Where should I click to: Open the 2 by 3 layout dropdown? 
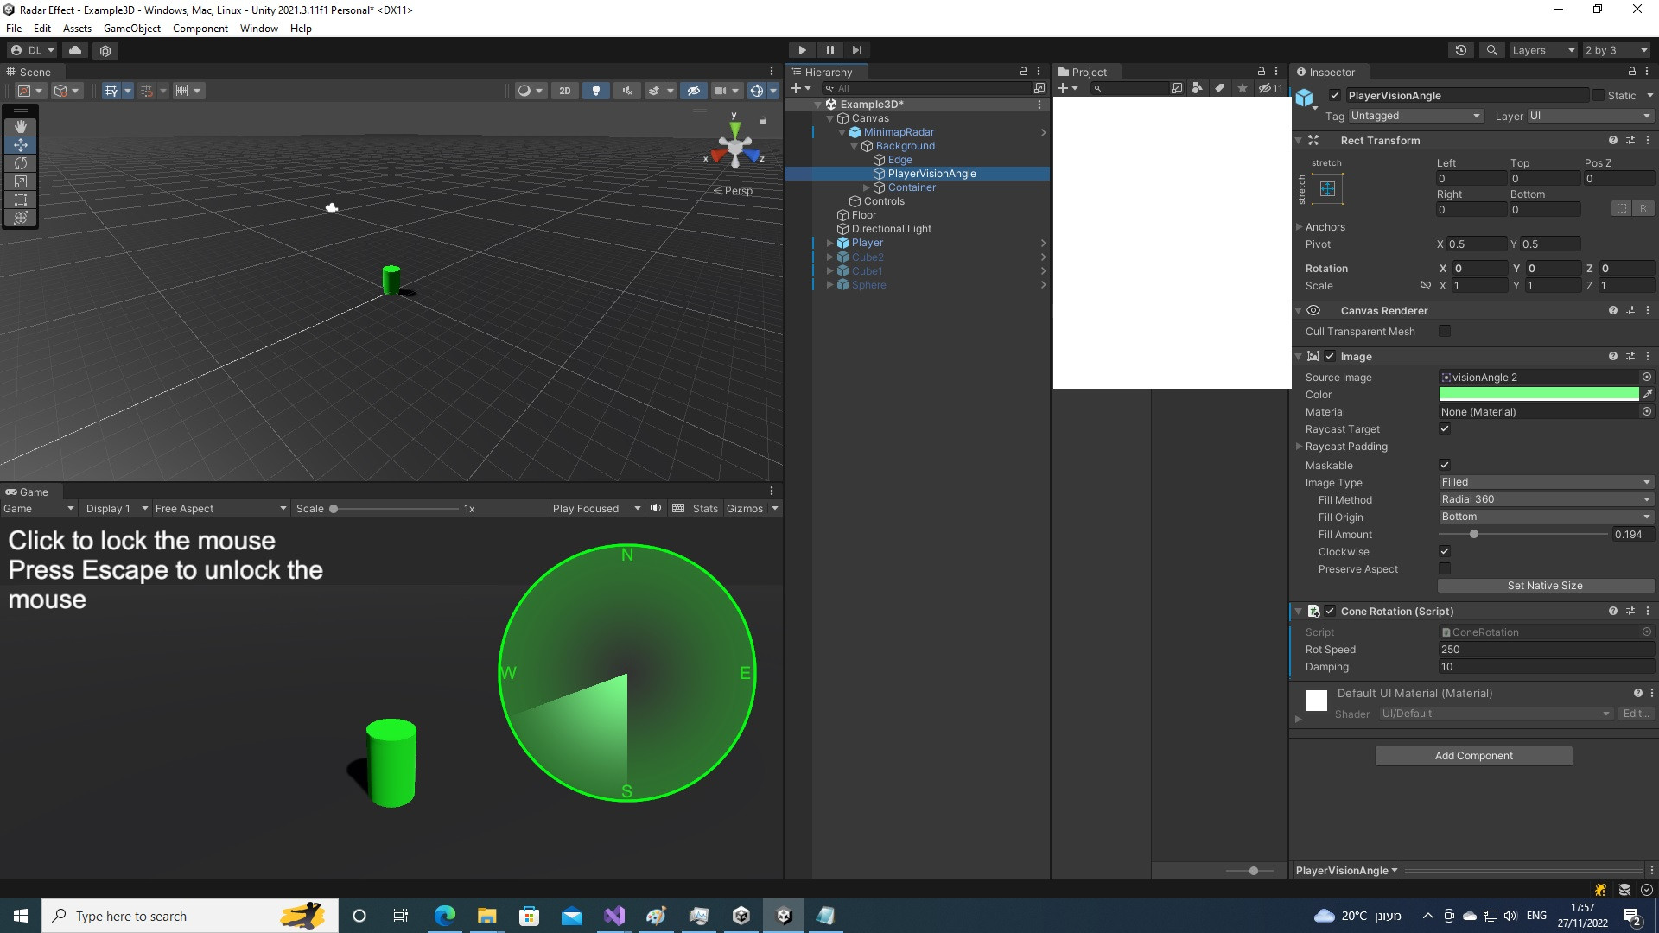coord(1616,50)
